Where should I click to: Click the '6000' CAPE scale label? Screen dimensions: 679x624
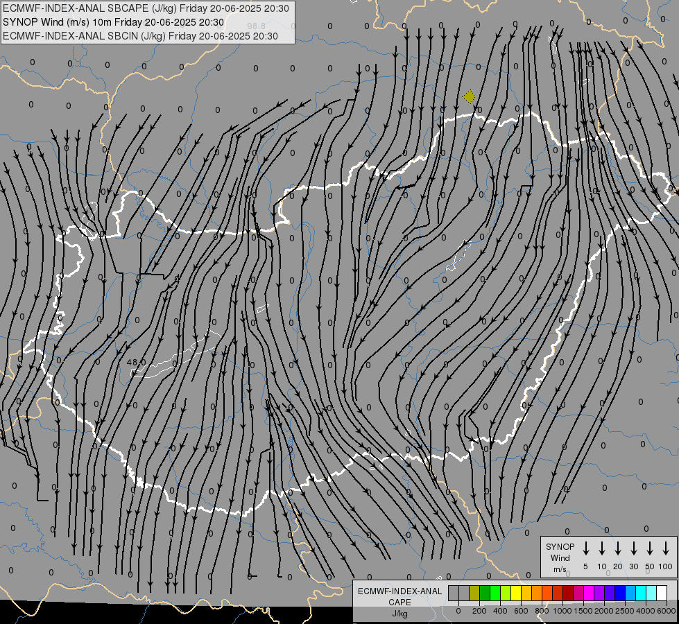point(667,611)
